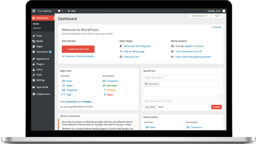256x144 pixels.
Task: Click the Users person icon
Action: 34,69
